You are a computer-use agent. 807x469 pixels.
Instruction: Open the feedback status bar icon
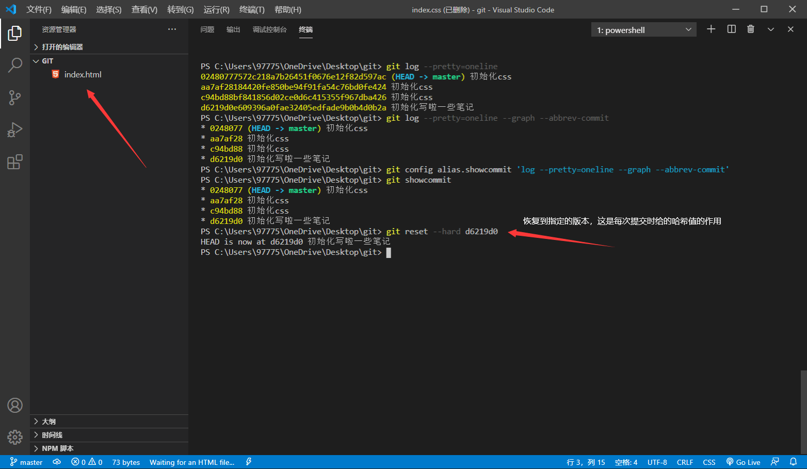click(775, 462)
